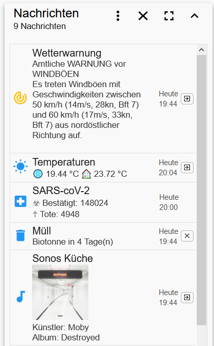Toggle fullscreen view of Nachrichten panel
Screen dimensions: 214x346
(x=169, y=16)
